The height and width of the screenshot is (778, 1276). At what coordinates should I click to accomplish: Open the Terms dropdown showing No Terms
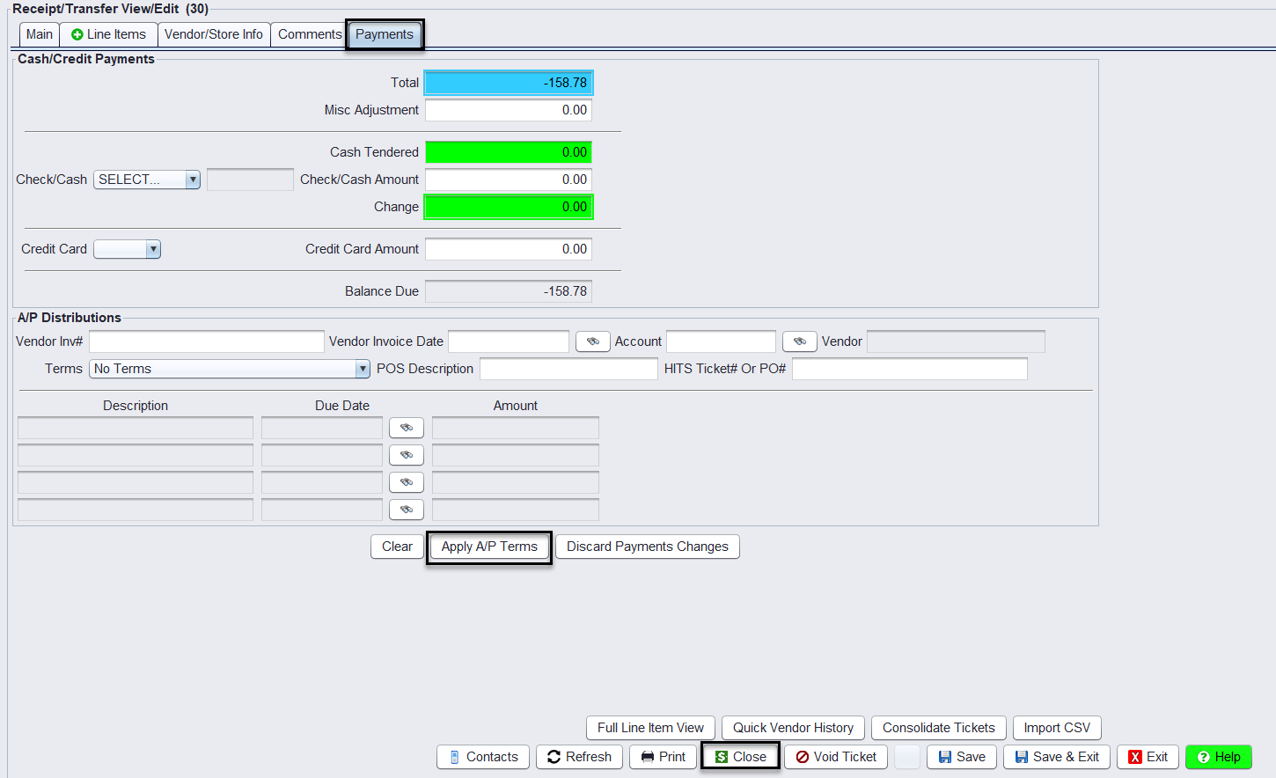point(229,369)
